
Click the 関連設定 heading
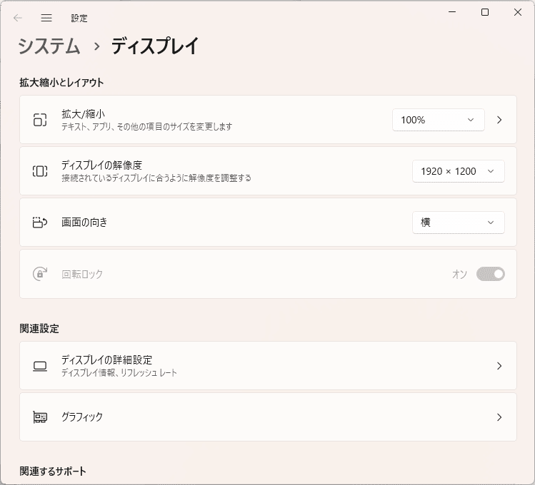coord(39,329)
